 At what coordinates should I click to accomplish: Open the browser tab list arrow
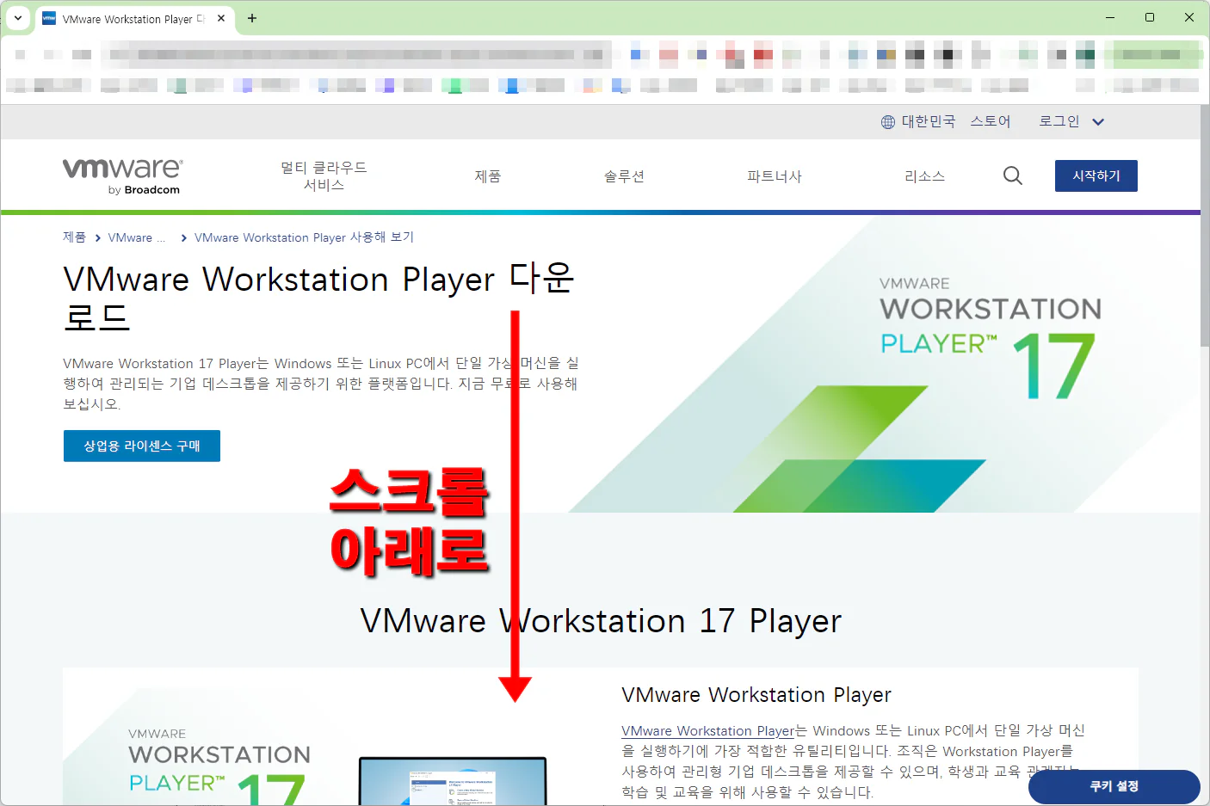click(17, 17)
